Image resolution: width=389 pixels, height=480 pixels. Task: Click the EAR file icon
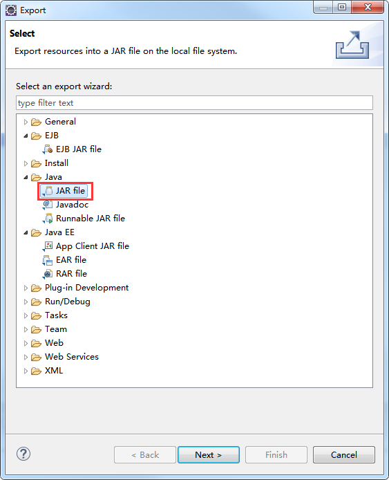(x=48, y=260)
